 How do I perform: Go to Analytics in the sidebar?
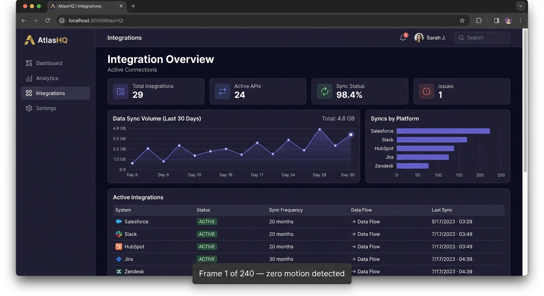[x=47, y=78]
